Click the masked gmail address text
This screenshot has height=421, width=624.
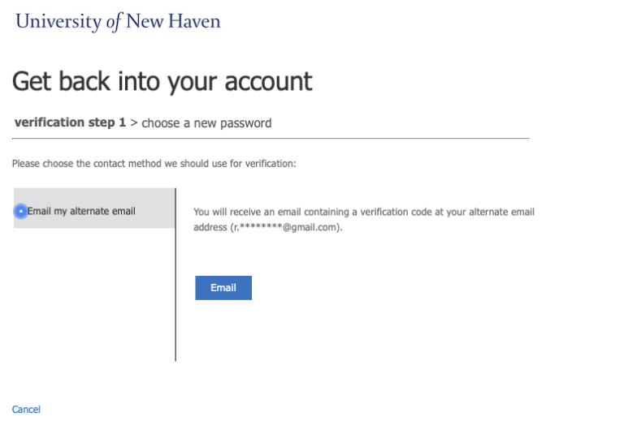[x=285, y=227]
